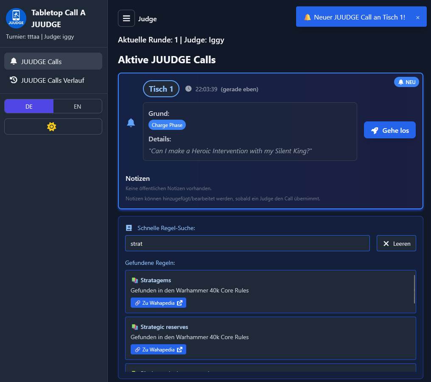Click the Tabletop Call A JUUDGE logo

coord(16,18)
